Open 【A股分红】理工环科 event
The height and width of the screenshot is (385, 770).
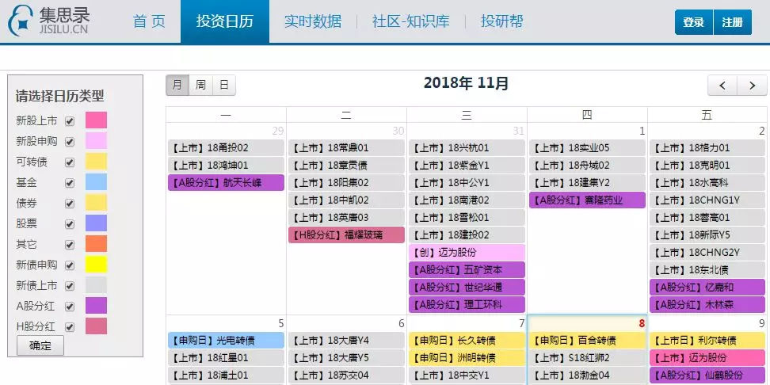467,305
